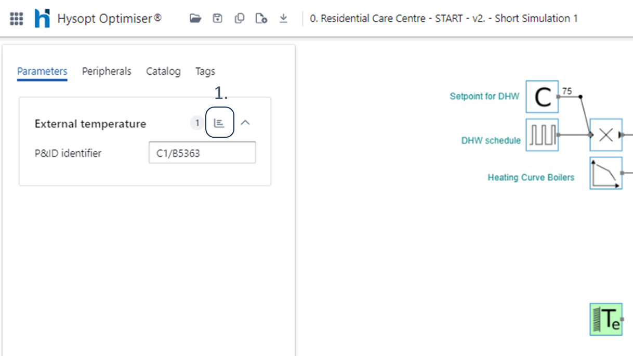Save the project with the floppy disk icon

[217, 19]
